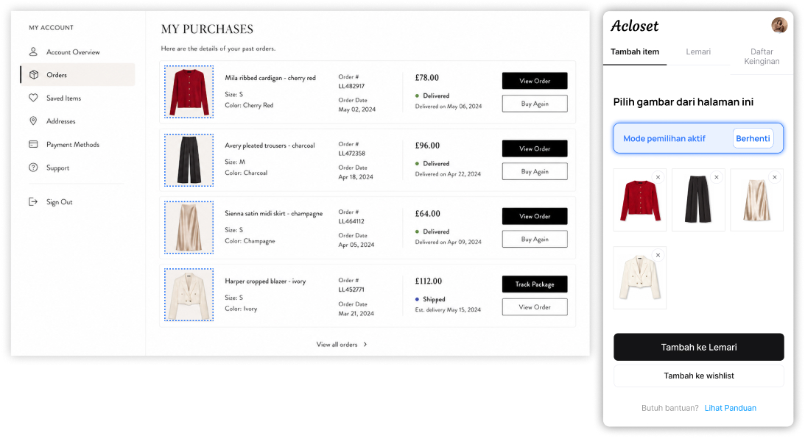The height and width of the screenshot is (438, 805).
Task: Open the Acloset profile avatar
Action: pyautogui.click(x=778, y=25)
